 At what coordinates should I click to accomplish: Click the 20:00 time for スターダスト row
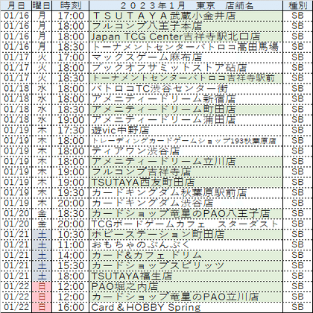click(x=71, y=224)
